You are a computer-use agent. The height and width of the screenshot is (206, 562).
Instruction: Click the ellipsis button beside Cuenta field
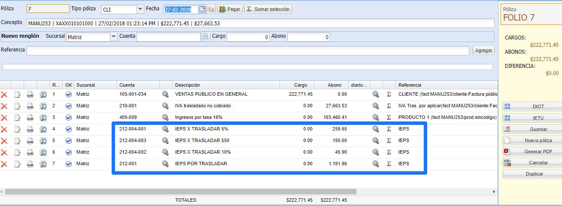click(205, 37)
